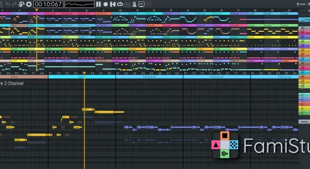Image resolution: width=310 pixels, height=169 pixels.
Task: Click the None button in side panel
Action: click(304, 122)
